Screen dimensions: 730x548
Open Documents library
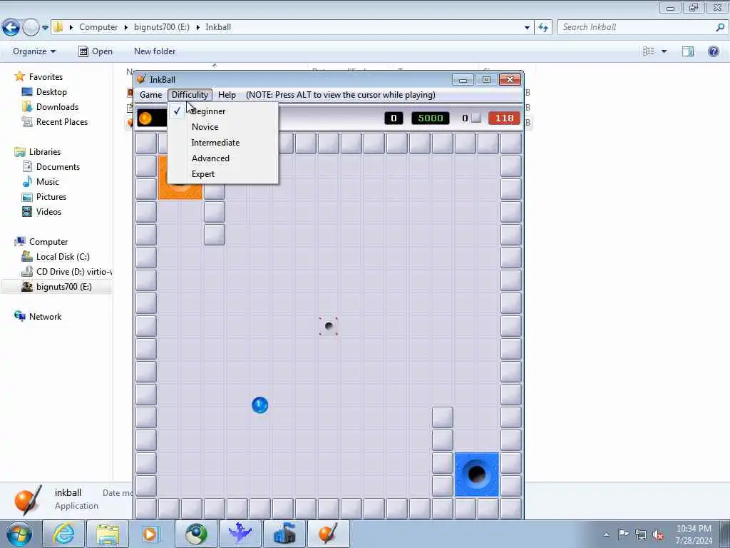(58, 167)
